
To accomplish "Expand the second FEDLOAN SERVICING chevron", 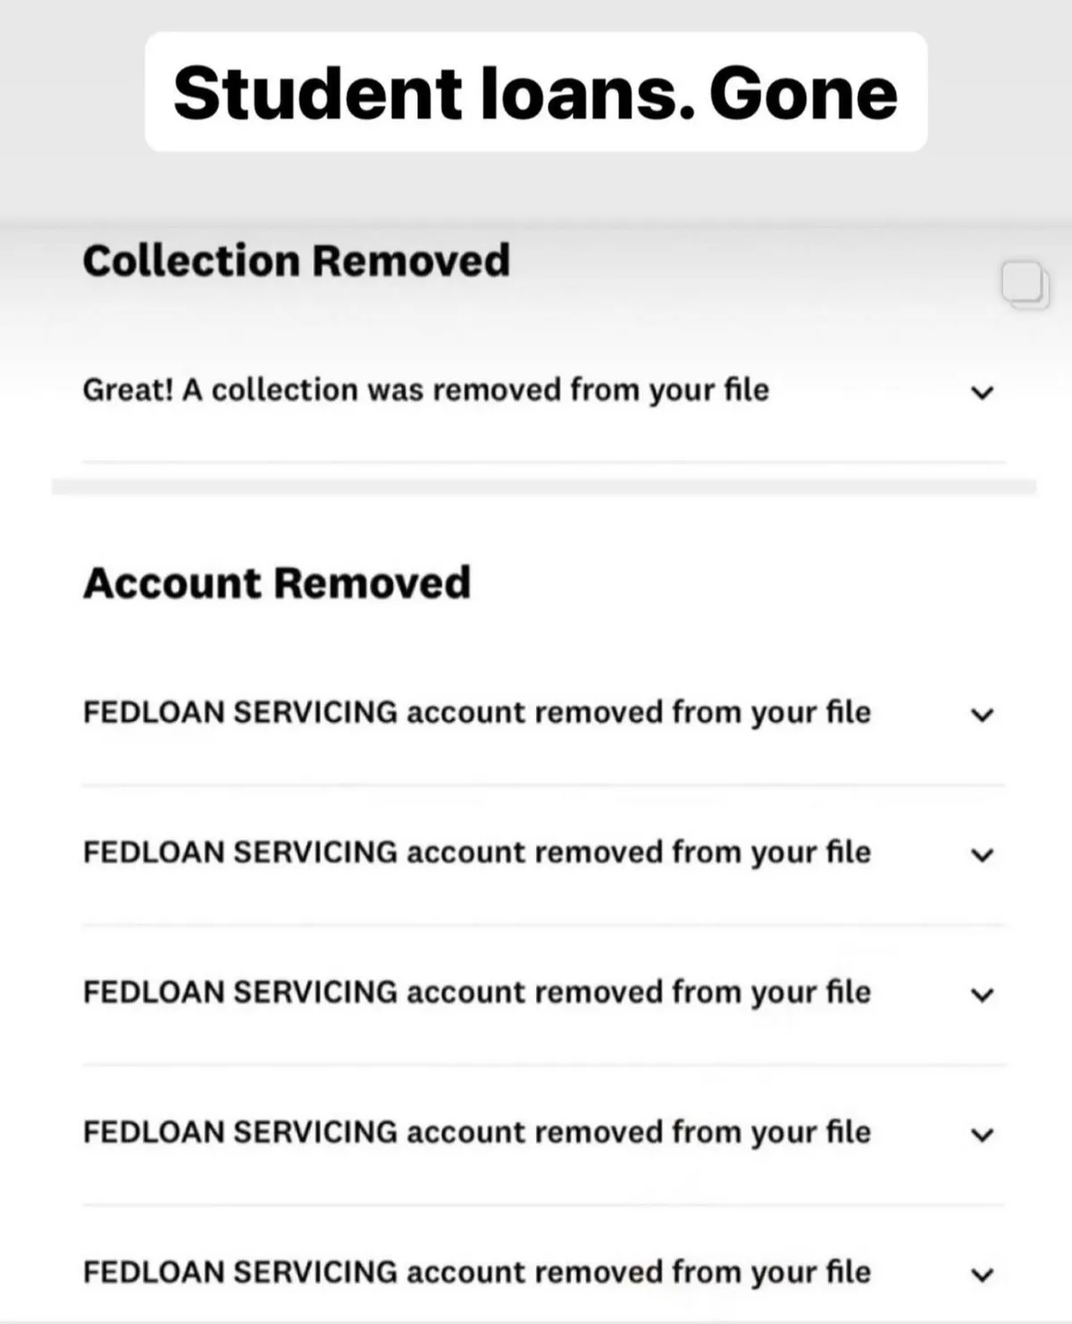I will click(983, 855).
